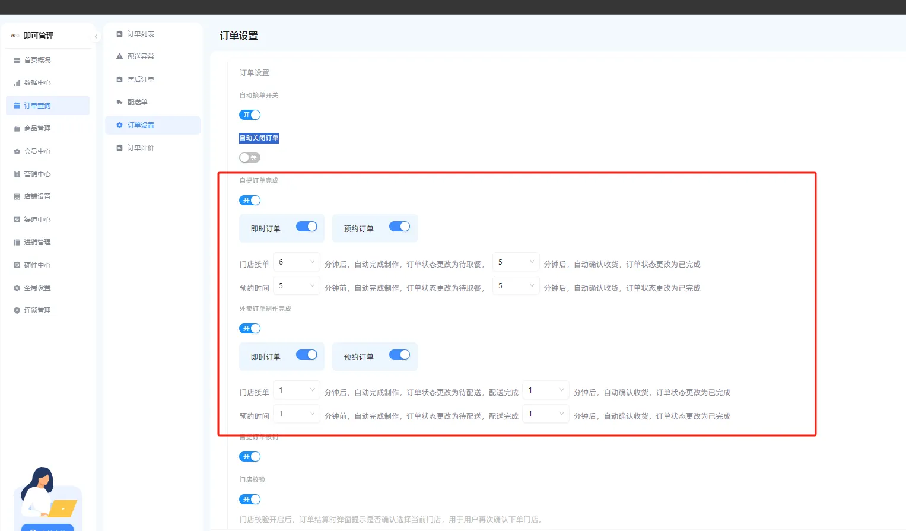The width and height of the screenshot is (906, 531).
Task: Go to 订单列表 page
Action: click(152, 34)
